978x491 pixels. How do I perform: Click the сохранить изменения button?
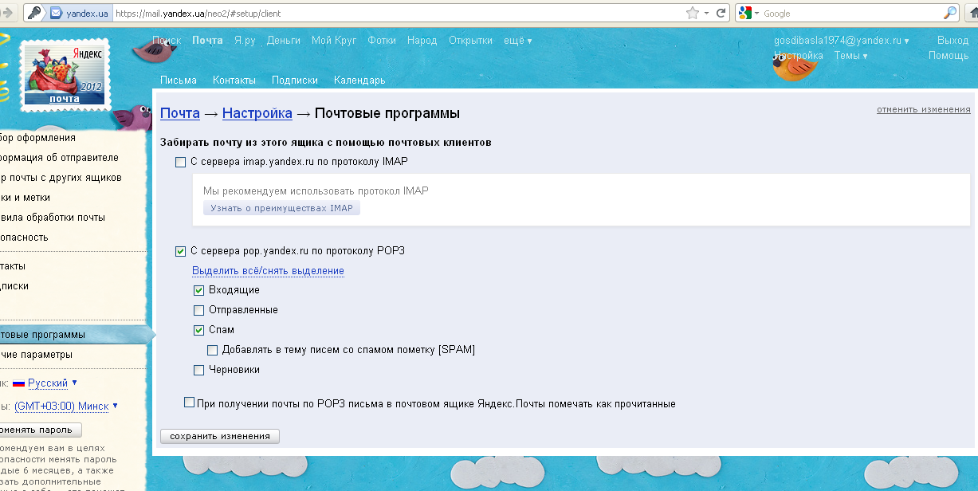tap(220, 436)
